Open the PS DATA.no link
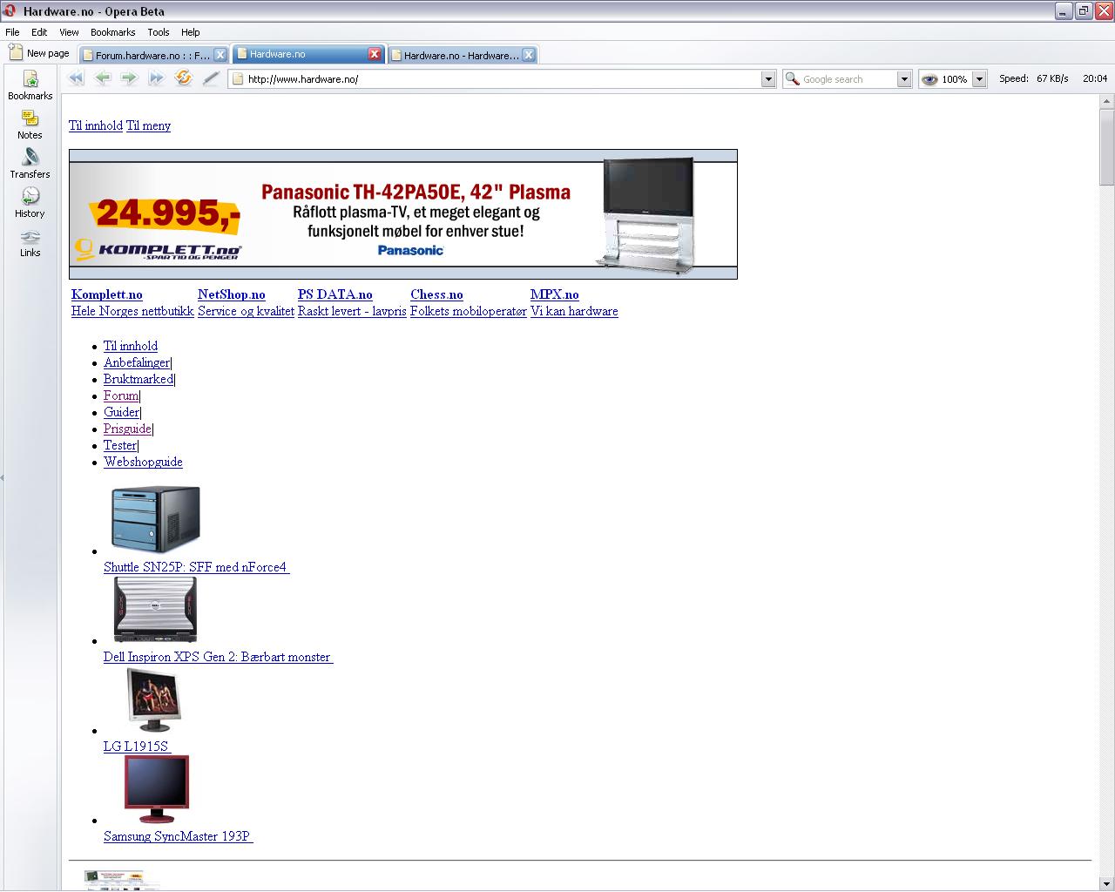Image resolution: width=1115 pixels, height=892 pixels. pos(335,294)
